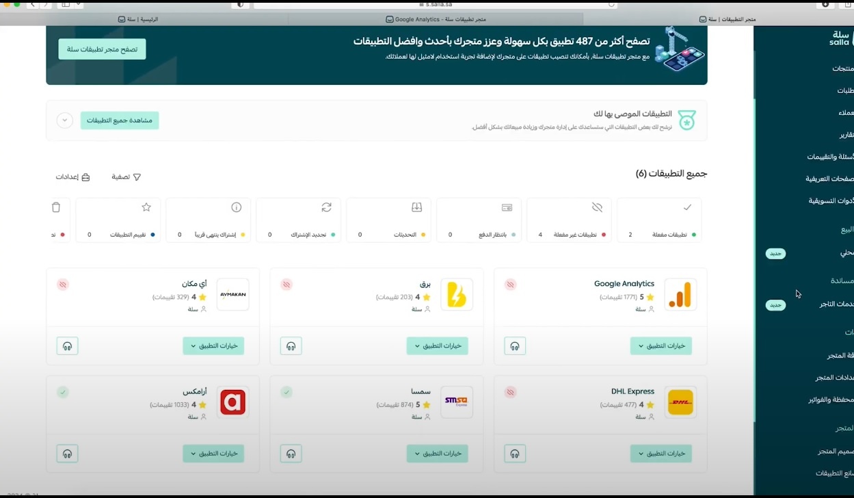This screenshot has width=854, height=498.
Task: Click the DHL Express app thumbnail
Action: coord(680,402)
